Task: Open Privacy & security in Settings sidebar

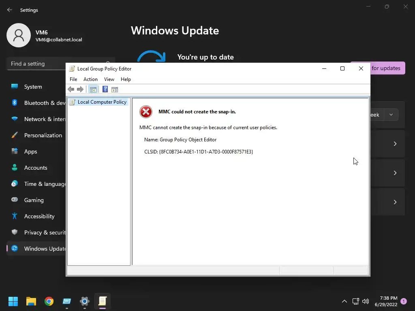Action: (x=36, y=232)
